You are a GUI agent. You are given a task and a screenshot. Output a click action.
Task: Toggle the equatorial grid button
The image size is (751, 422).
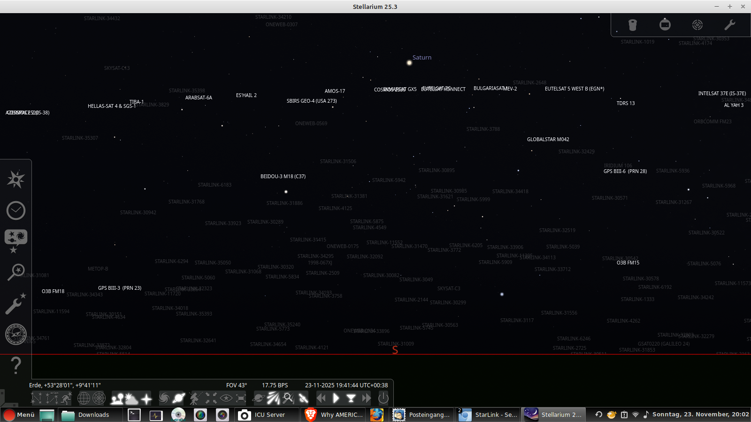(84, 399)
